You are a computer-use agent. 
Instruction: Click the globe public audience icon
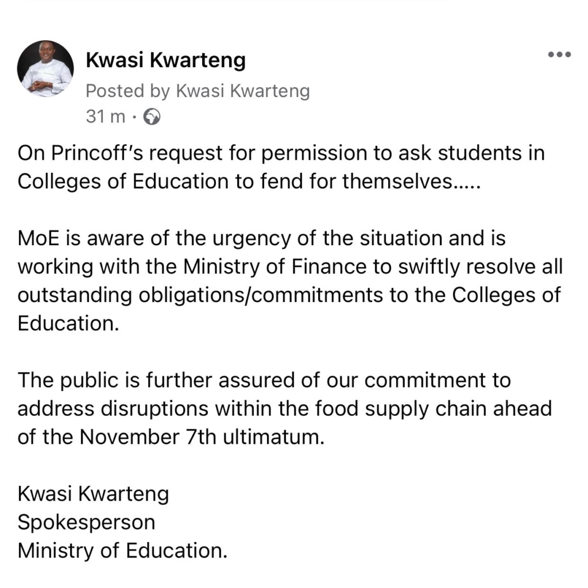152,117
